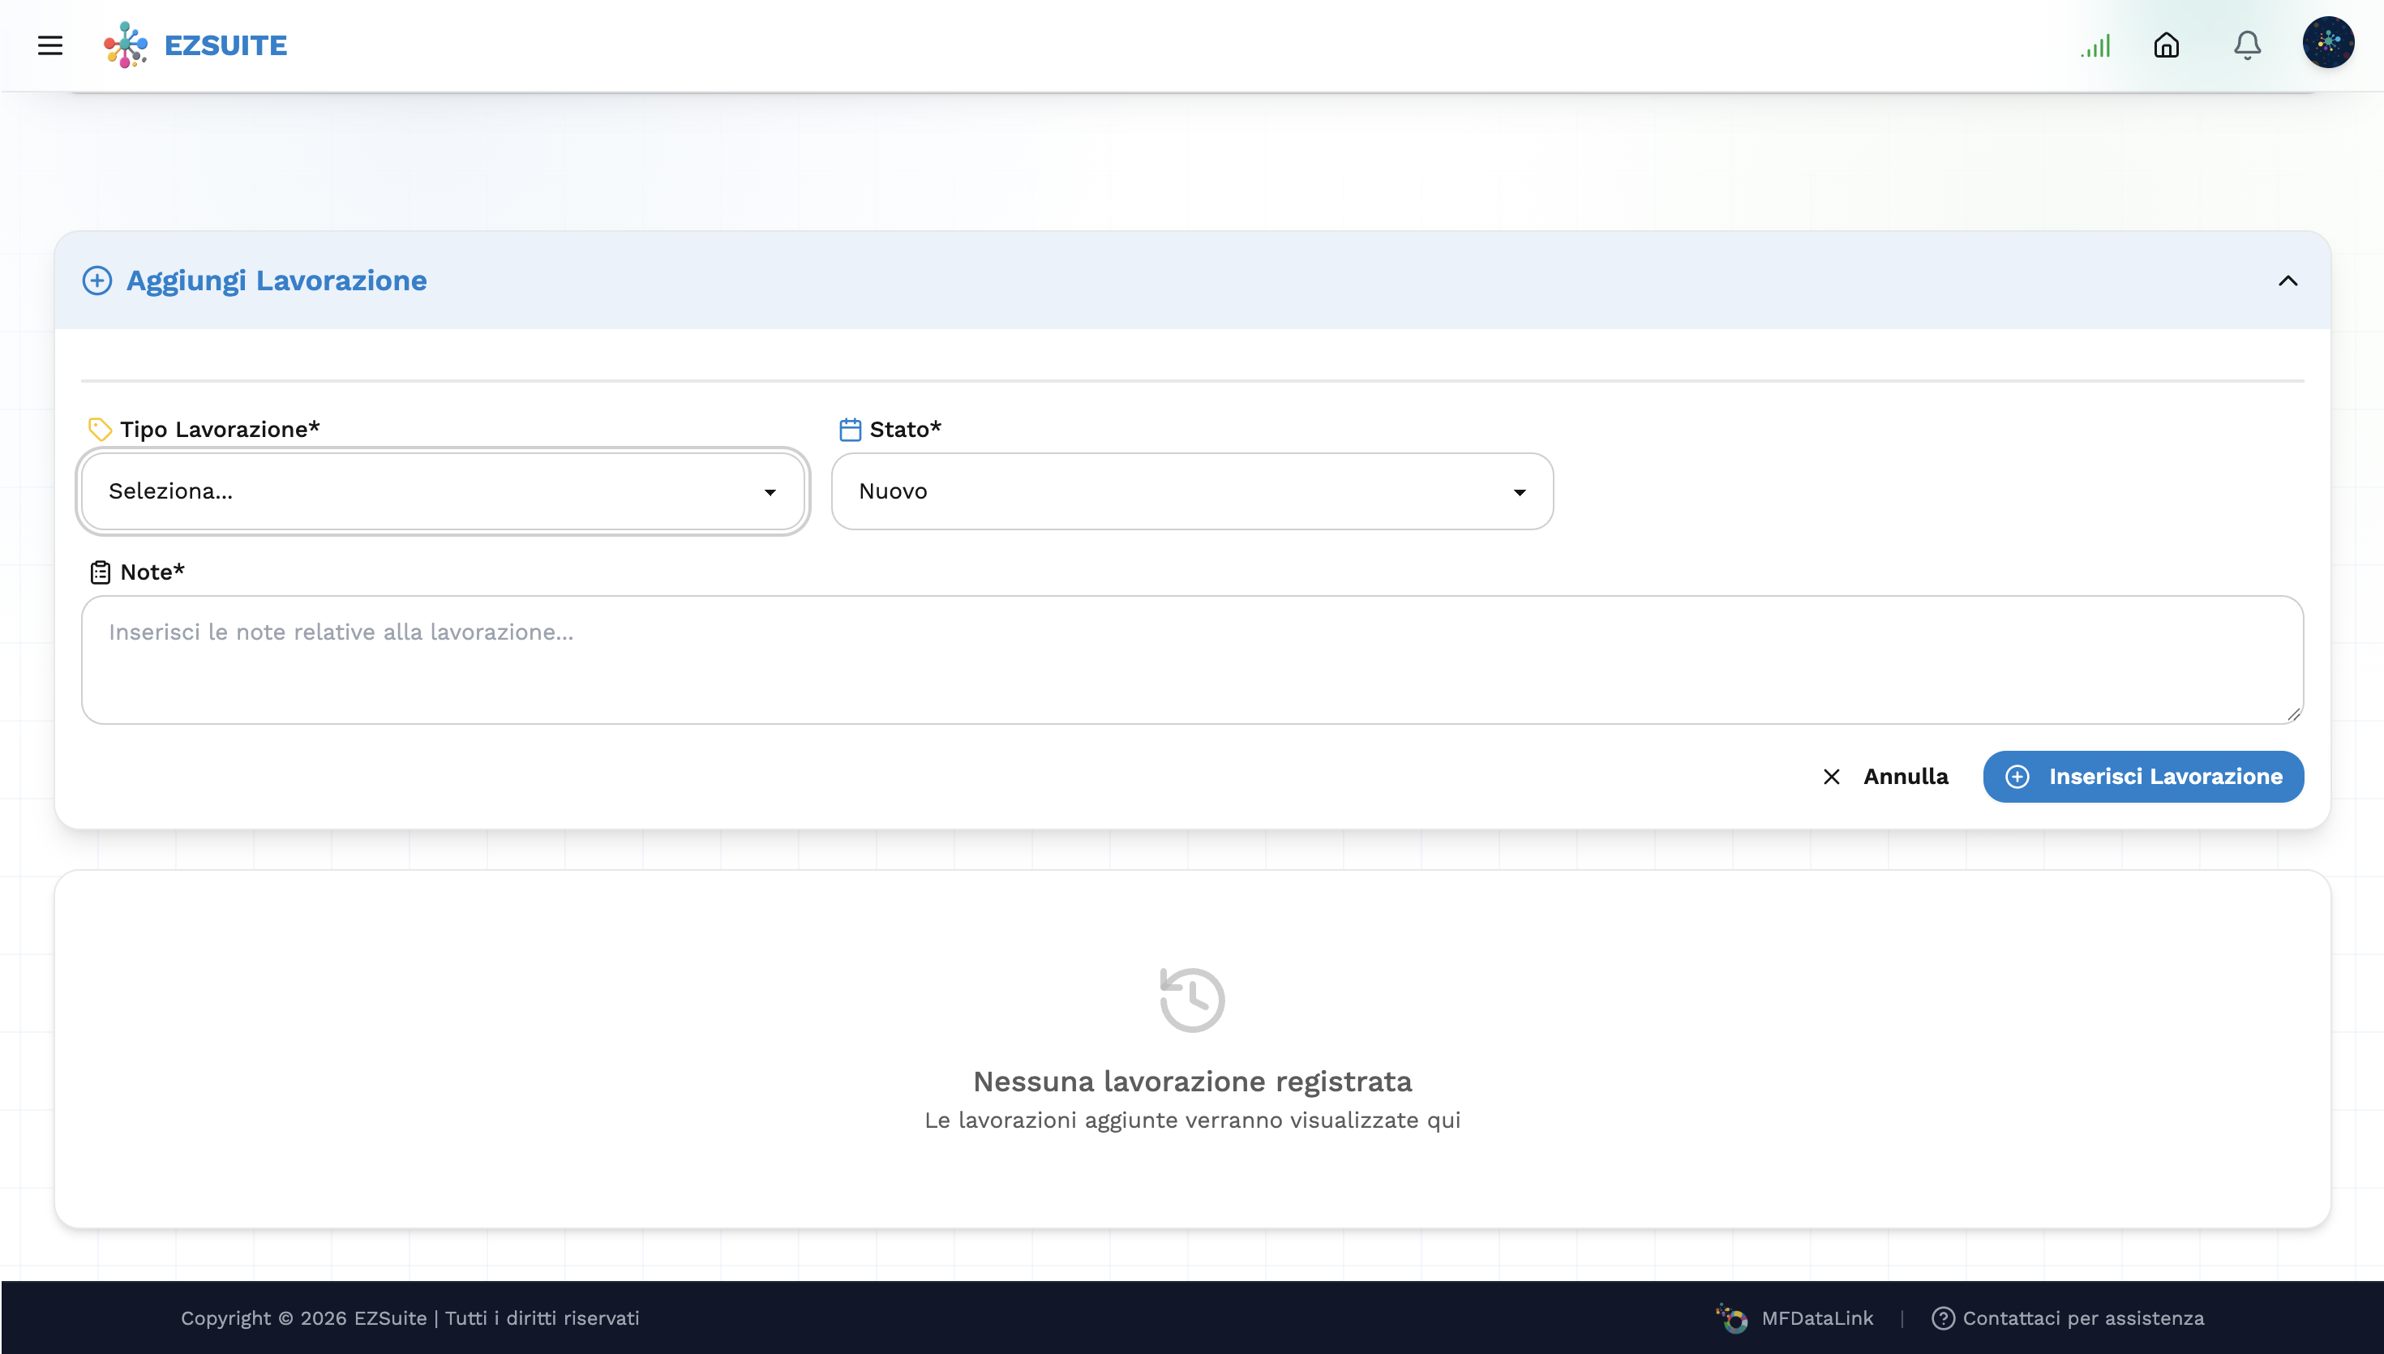Open the hamburger navigation menu
This screenshot has width=2384, height=1354.
(x=50, y=45)
